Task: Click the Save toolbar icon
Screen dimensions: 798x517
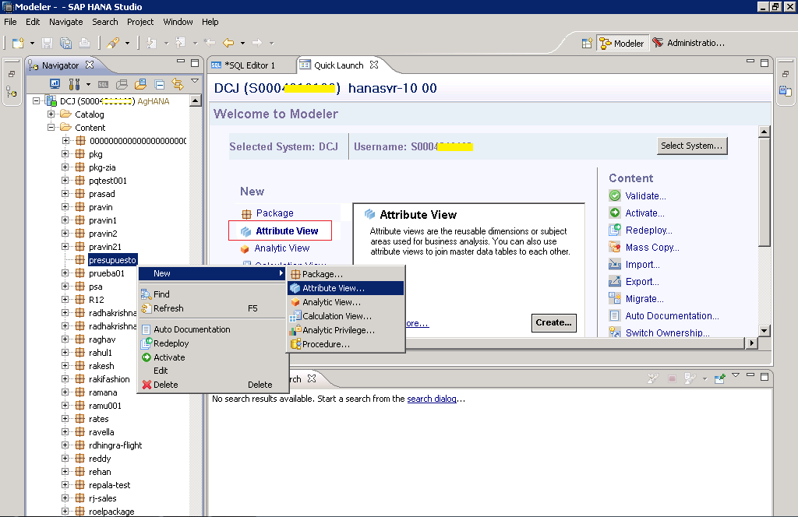Action: [x=48, y=43]
